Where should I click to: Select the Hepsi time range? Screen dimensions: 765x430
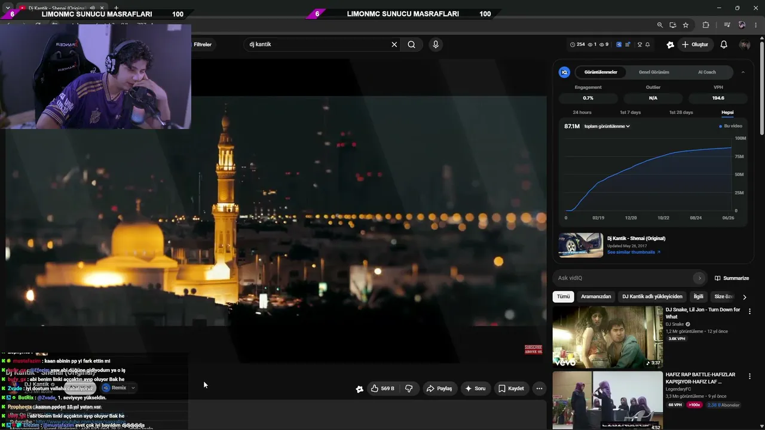[727, 112]
